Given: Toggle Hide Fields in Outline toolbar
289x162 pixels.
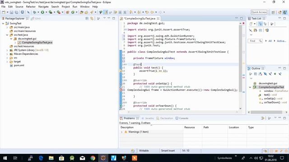Looking at the screenshot, I should 265,74.
